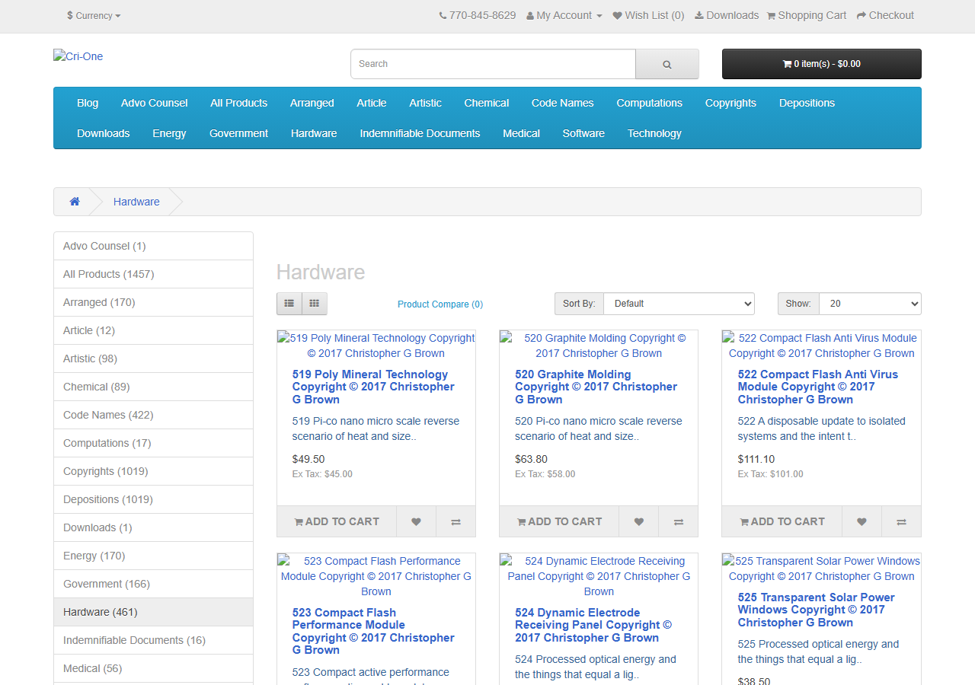Select Energy (170) in sidebar
Image resolution: width=975 pixels, height=685 pixels.
pyautogui.click(x=153, y=556)
